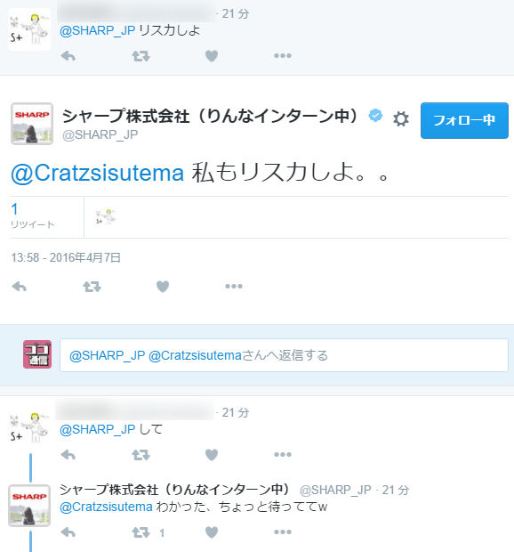Open the gear settings menu beside SHARP name
The height and width of the screenshot is (552, 514).
[x=401, y=119]
